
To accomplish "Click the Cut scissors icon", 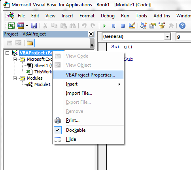I will click(x=45, y=26).
